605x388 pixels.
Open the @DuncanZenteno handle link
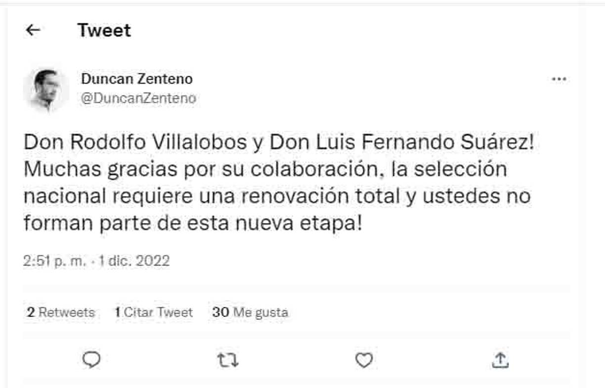tap(138, 98)
